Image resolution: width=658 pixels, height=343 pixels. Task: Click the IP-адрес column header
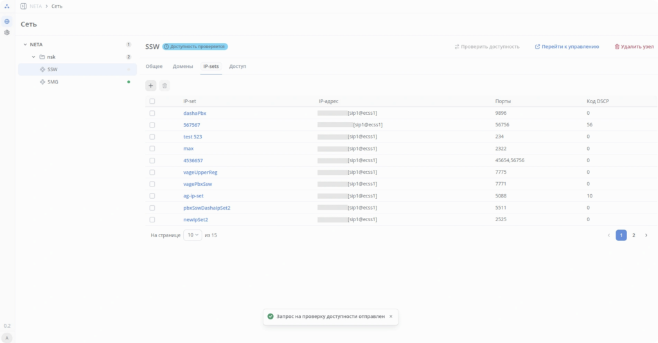pos(328,101)
